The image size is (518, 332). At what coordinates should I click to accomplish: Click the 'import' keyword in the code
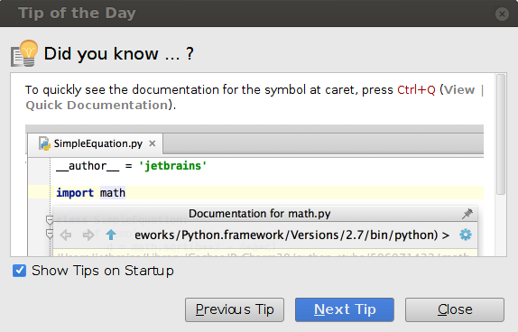coord(75,192)
